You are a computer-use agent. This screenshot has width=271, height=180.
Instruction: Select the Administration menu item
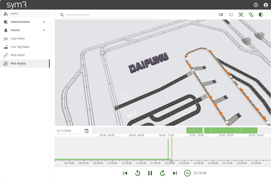(x=25, y=22)
